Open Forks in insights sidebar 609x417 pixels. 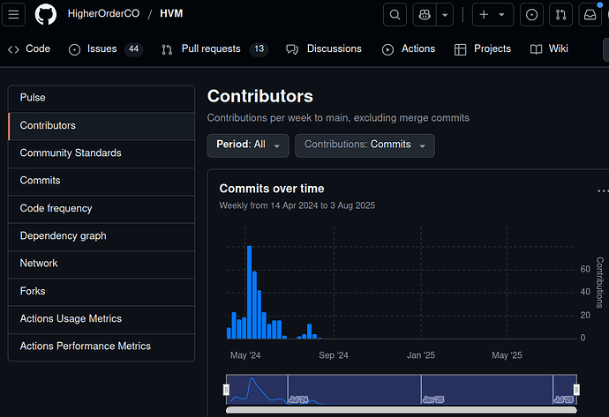coord(101,291)
